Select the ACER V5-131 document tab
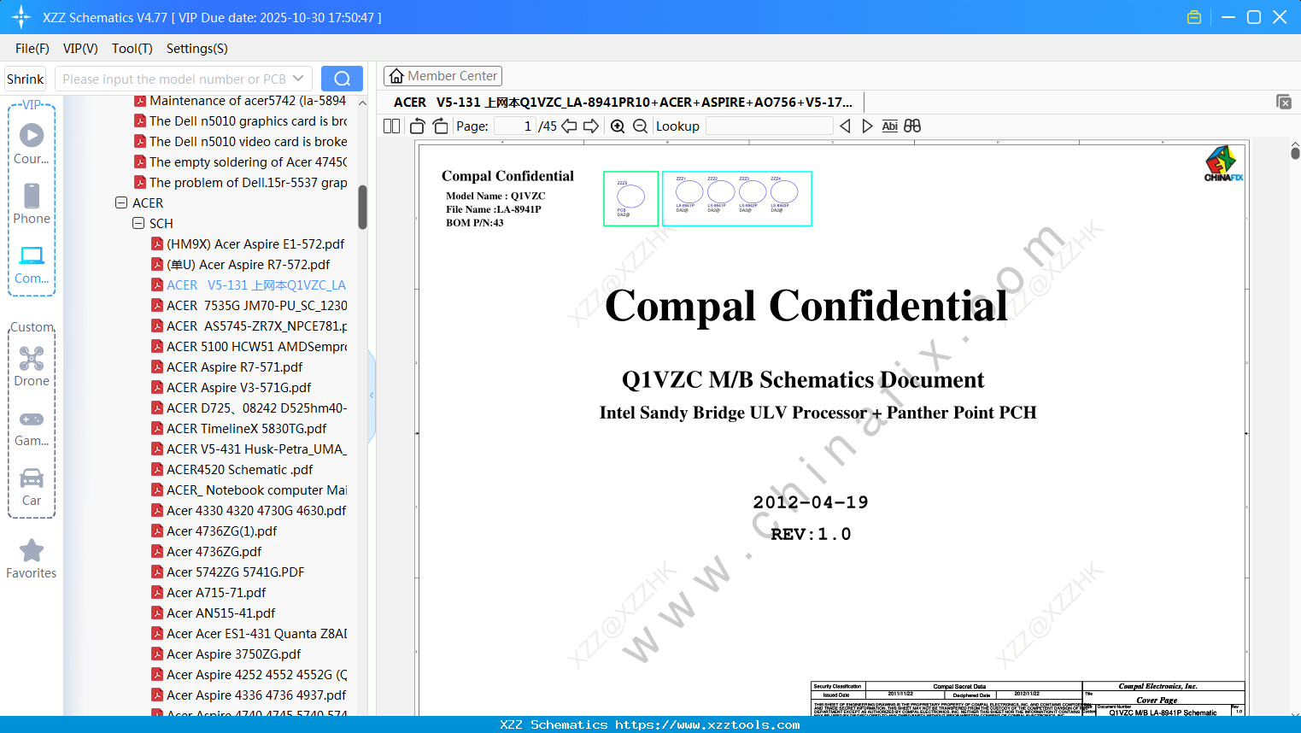Viewport: 1301px width, 733px height. (x=623, y=102)
